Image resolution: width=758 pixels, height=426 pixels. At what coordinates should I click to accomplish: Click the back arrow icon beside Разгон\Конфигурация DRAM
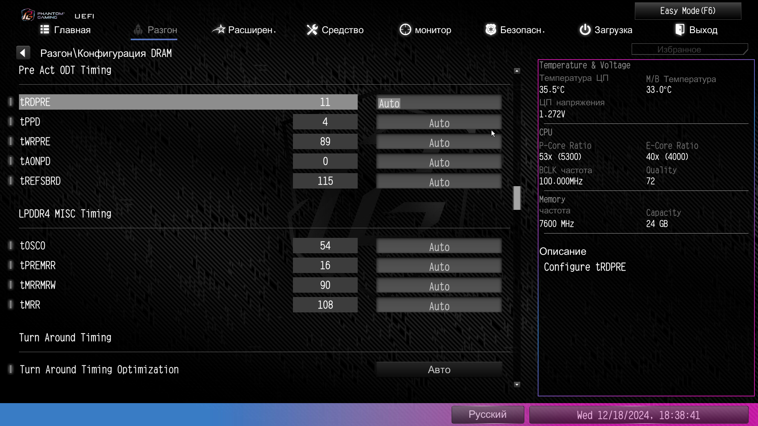23,52
